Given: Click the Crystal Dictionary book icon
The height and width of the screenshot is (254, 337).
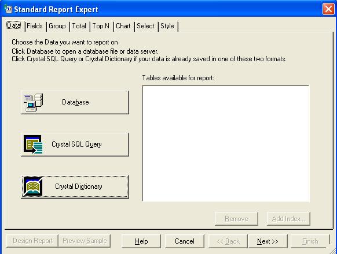Looking at the screenshot, I should click(x=33, y=186).
